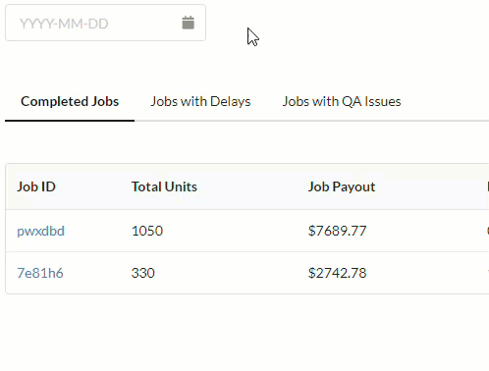Click the Job ID column header
489x371 pixels.
coord(36,186)
